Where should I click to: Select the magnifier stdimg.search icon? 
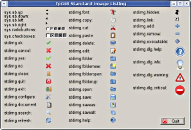(x=48, y=112)
